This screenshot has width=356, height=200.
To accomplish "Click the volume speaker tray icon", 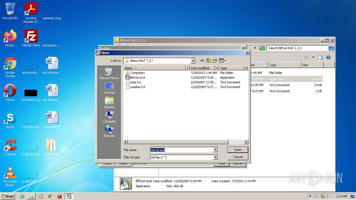I will pyautogui.click(x=316, y=196).
